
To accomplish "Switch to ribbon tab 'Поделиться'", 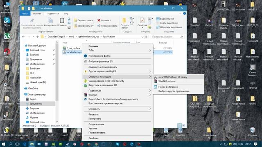I will (x=53, y=13).
